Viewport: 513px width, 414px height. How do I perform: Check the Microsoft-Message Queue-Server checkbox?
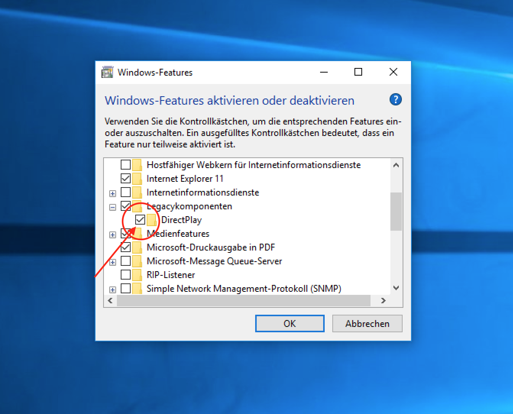coord(126,261)
